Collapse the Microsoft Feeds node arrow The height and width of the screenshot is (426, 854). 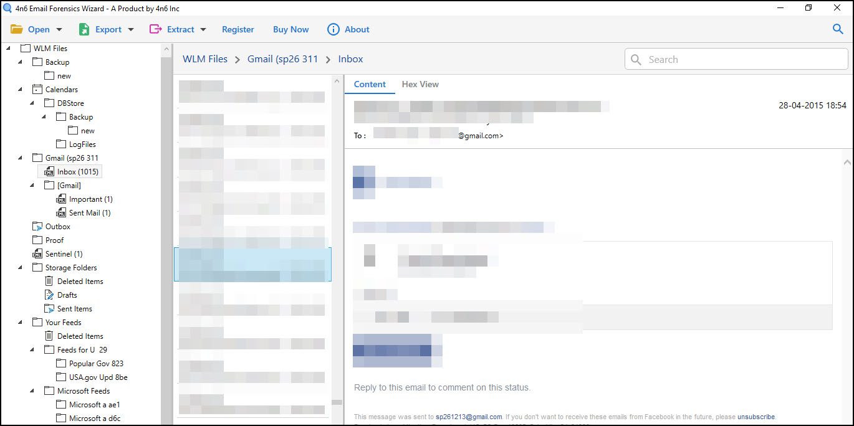(32, 391)
